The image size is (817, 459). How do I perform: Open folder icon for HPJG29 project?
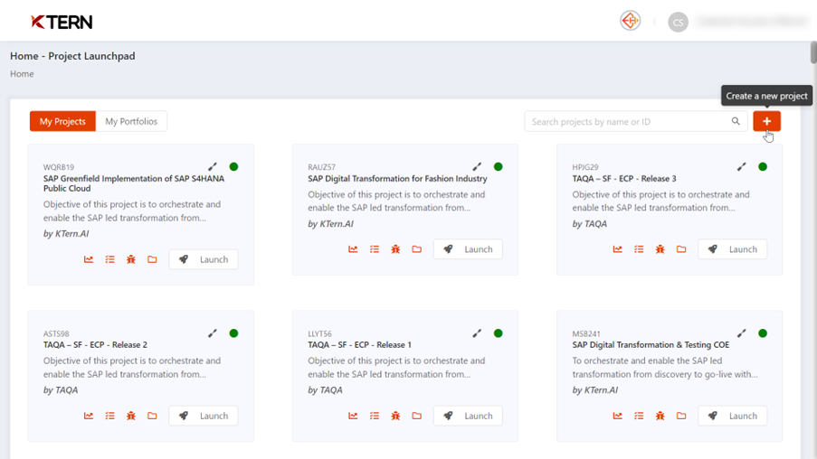coord(681,249)
